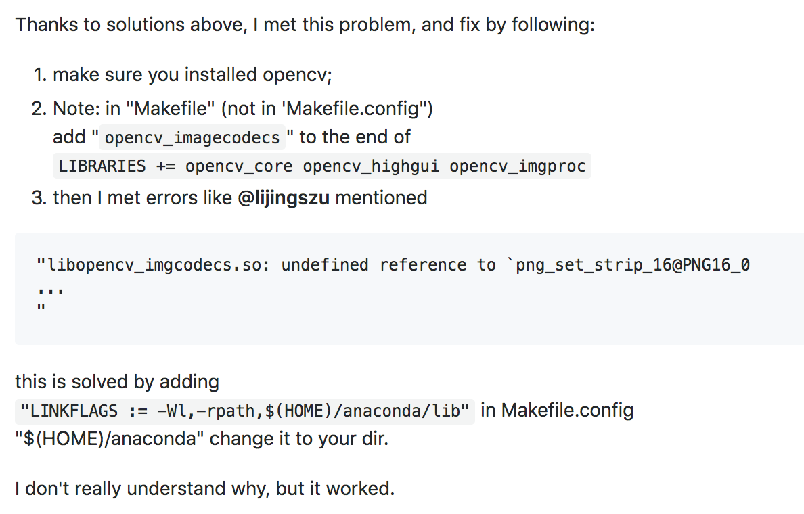Click the closing quote line in code block

coord(41,307)
